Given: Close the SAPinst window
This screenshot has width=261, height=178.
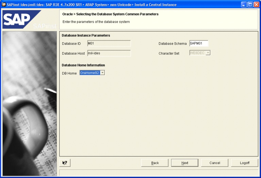Looking at the screenshot, I should click(257, 4).
